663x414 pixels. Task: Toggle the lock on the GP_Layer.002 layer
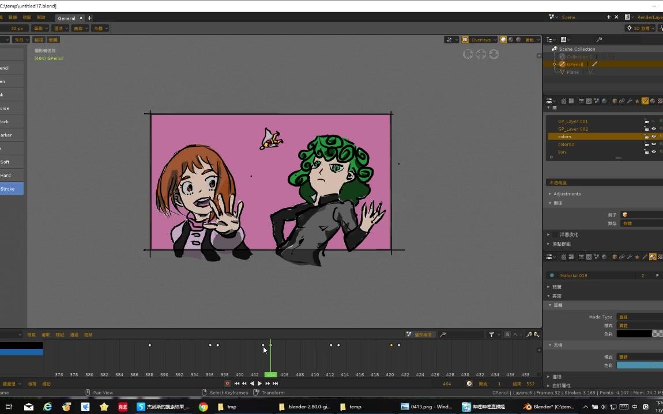coord(646,129)
